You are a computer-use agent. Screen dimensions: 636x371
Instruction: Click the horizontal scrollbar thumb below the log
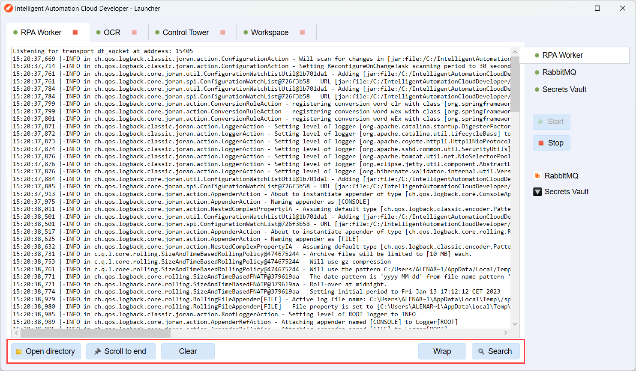click(x=96, y=333)
